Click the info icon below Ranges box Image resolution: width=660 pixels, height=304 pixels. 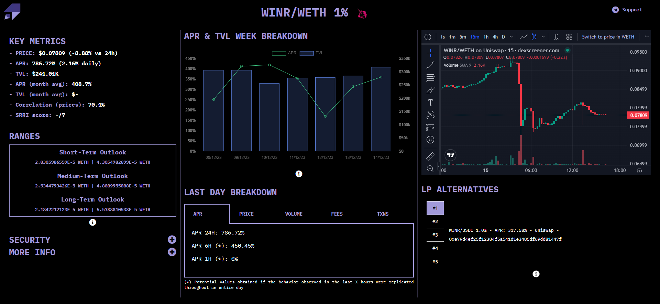(92, 222)
